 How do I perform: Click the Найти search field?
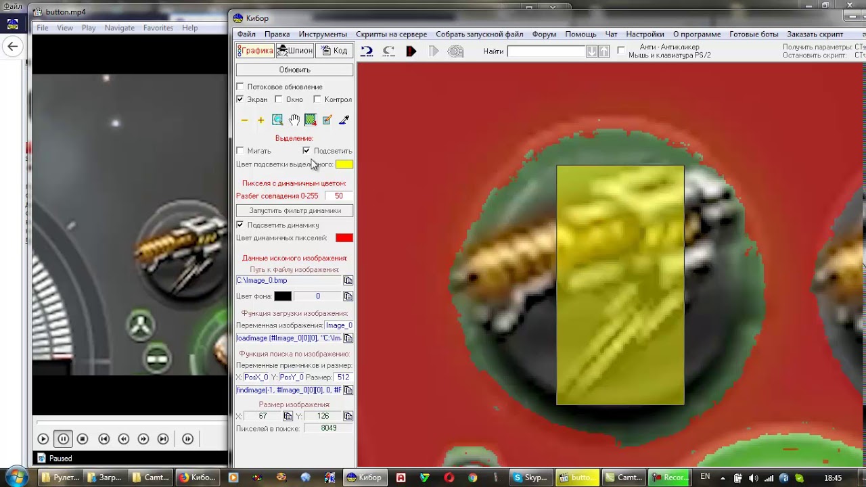(546, 51)
